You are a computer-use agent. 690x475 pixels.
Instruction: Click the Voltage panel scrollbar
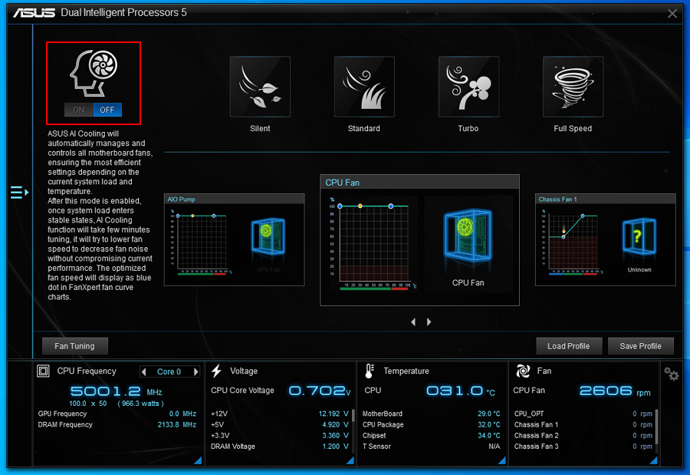(x=353, y=415)
